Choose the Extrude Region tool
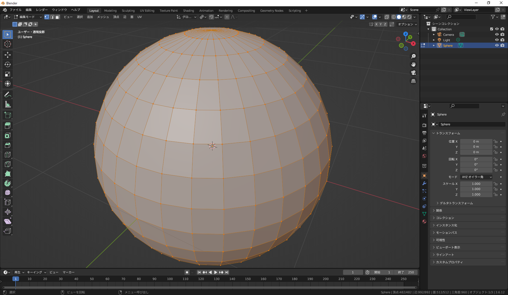Screen dimensions: 508x295 tap(8, 126)
